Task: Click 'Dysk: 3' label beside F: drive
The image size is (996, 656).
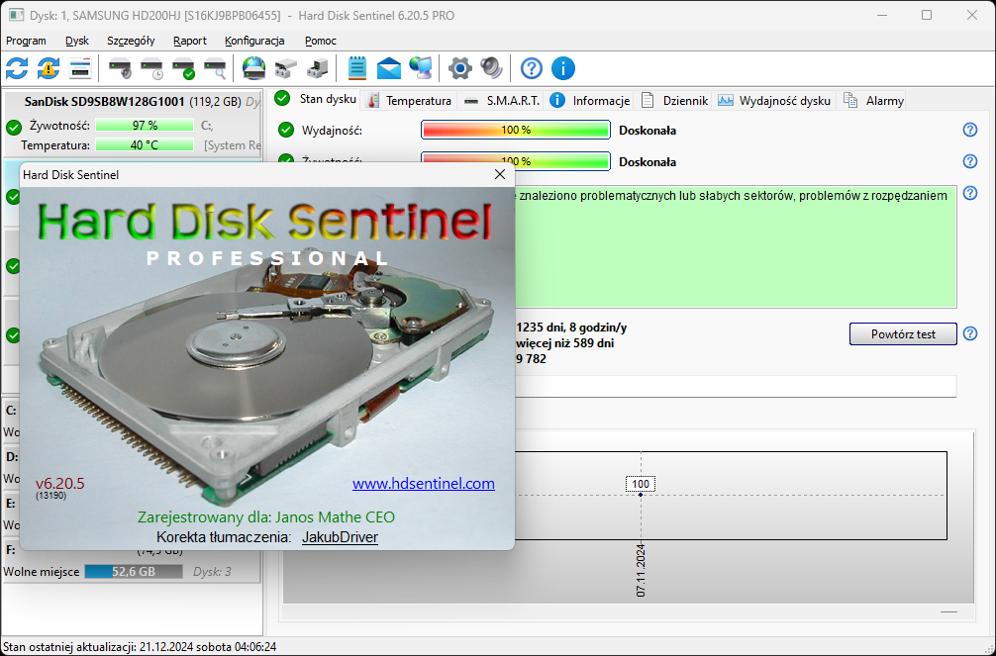Action: point(212,572)
